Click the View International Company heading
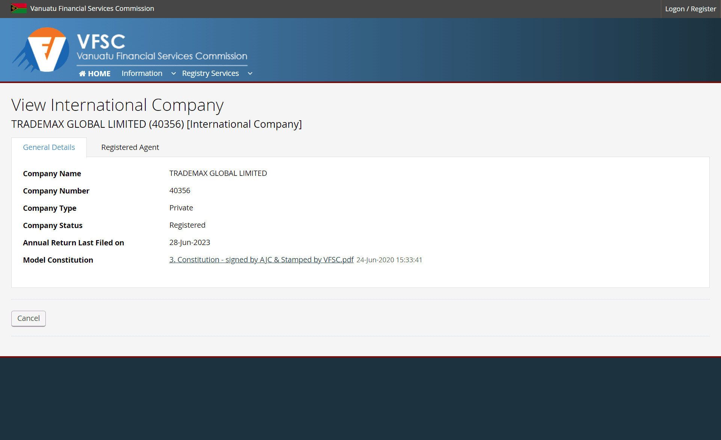The image size is (721, 440). 118,105
